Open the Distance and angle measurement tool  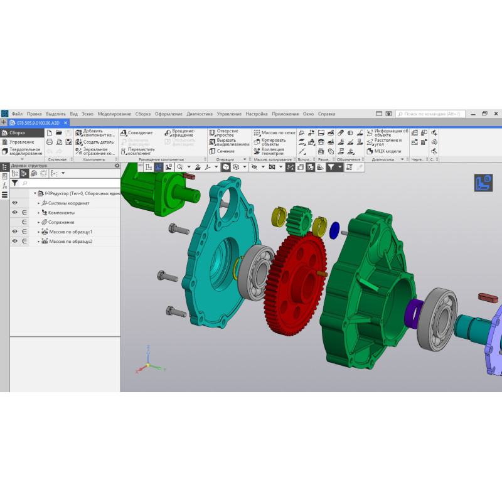[370, 142]
